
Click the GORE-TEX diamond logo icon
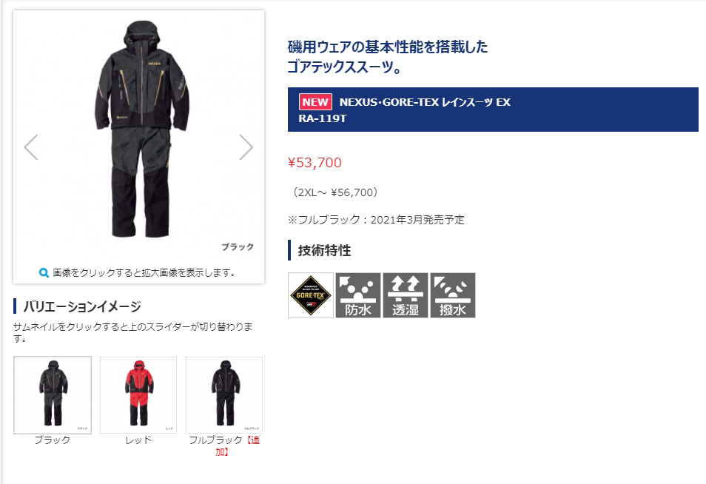(x=311, y=295)
